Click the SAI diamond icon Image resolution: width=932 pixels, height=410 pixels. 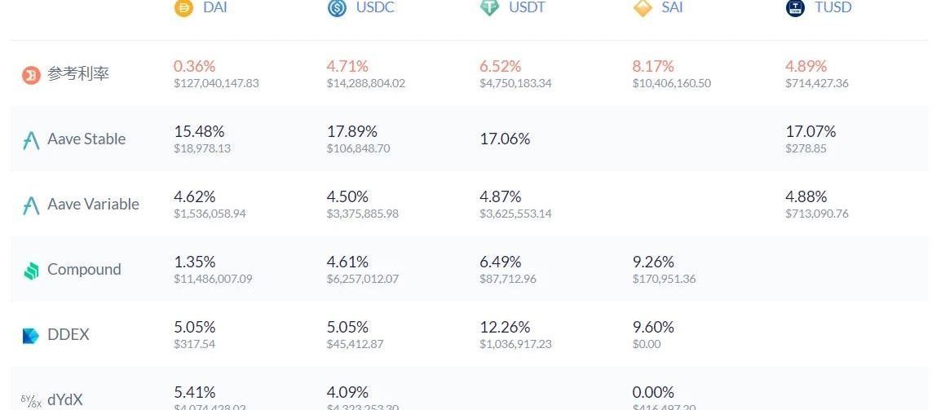coord(643,8)
